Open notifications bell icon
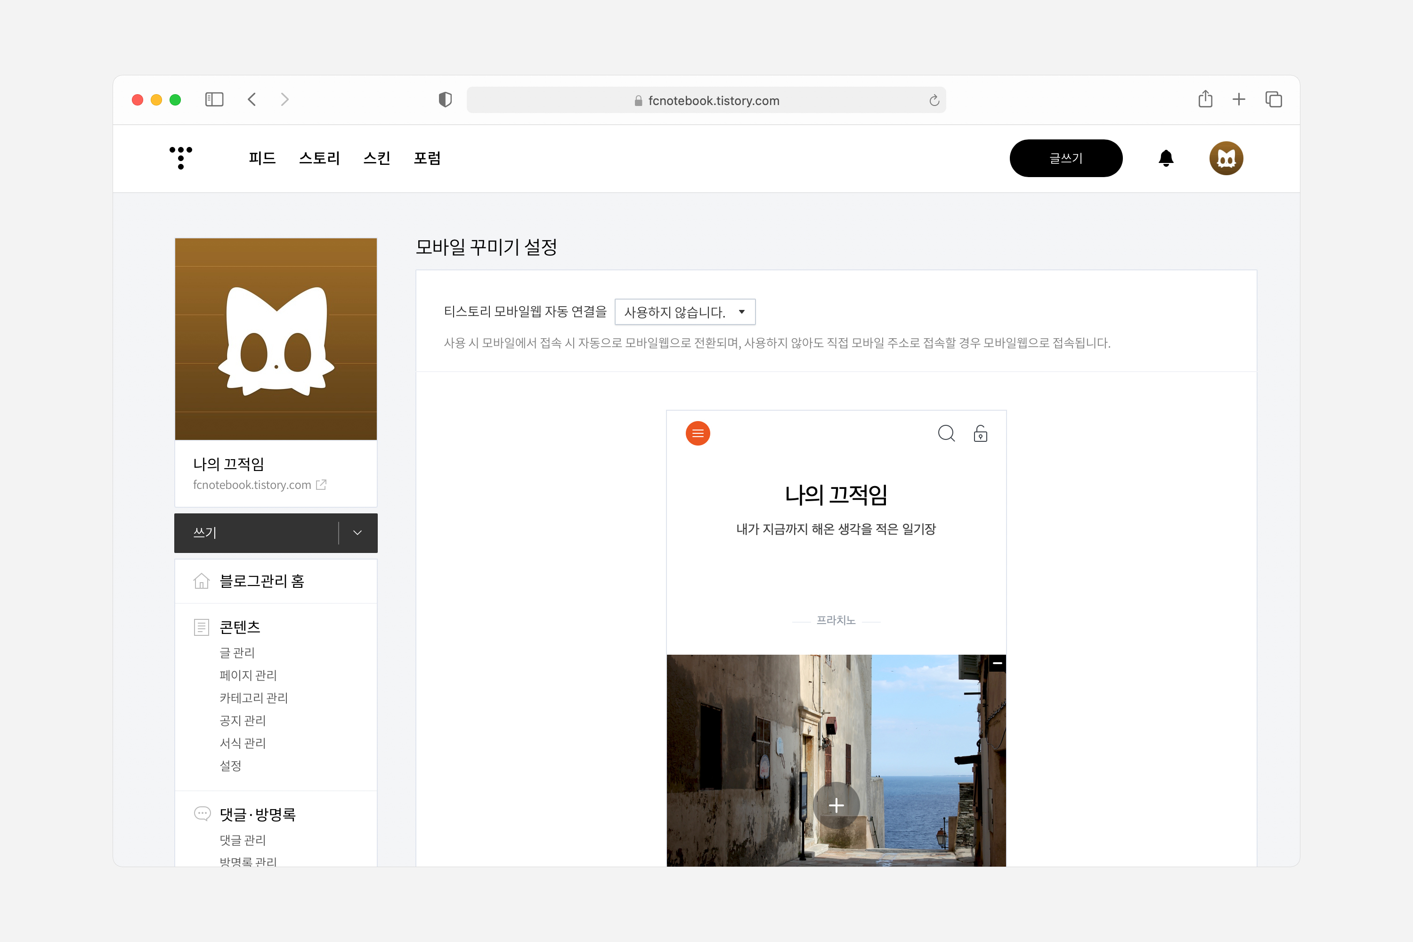The height and width of the screenshot is (942, 1413). point(1165,158)
